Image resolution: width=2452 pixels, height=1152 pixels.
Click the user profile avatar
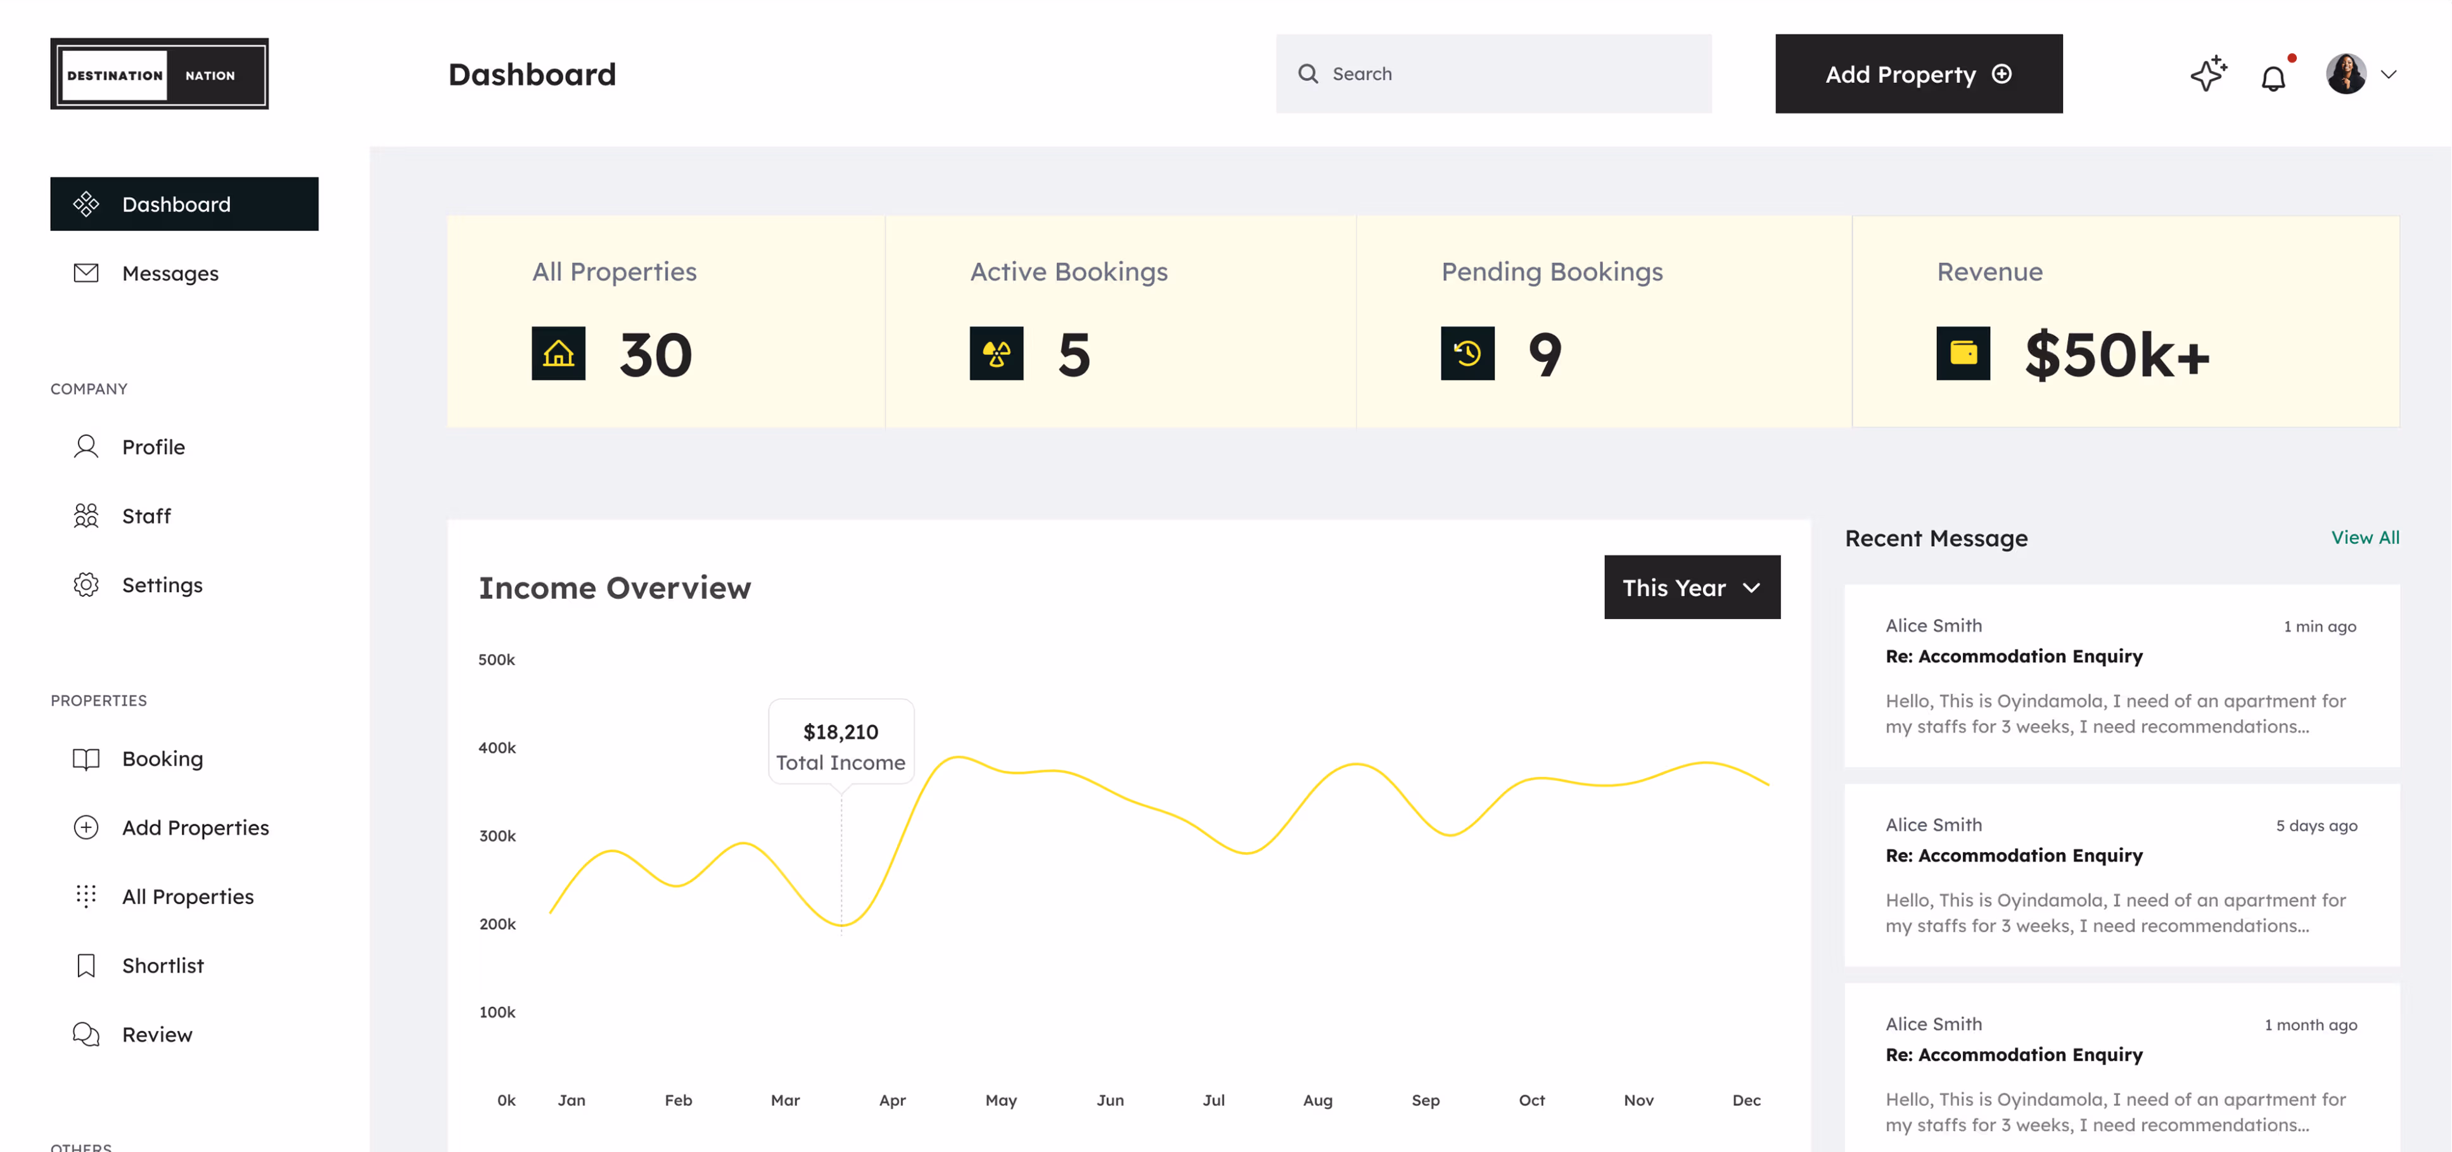[2346, 74]
